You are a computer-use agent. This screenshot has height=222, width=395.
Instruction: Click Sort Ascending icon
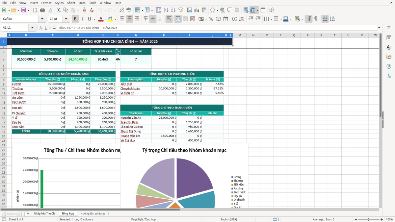[166, 10]
